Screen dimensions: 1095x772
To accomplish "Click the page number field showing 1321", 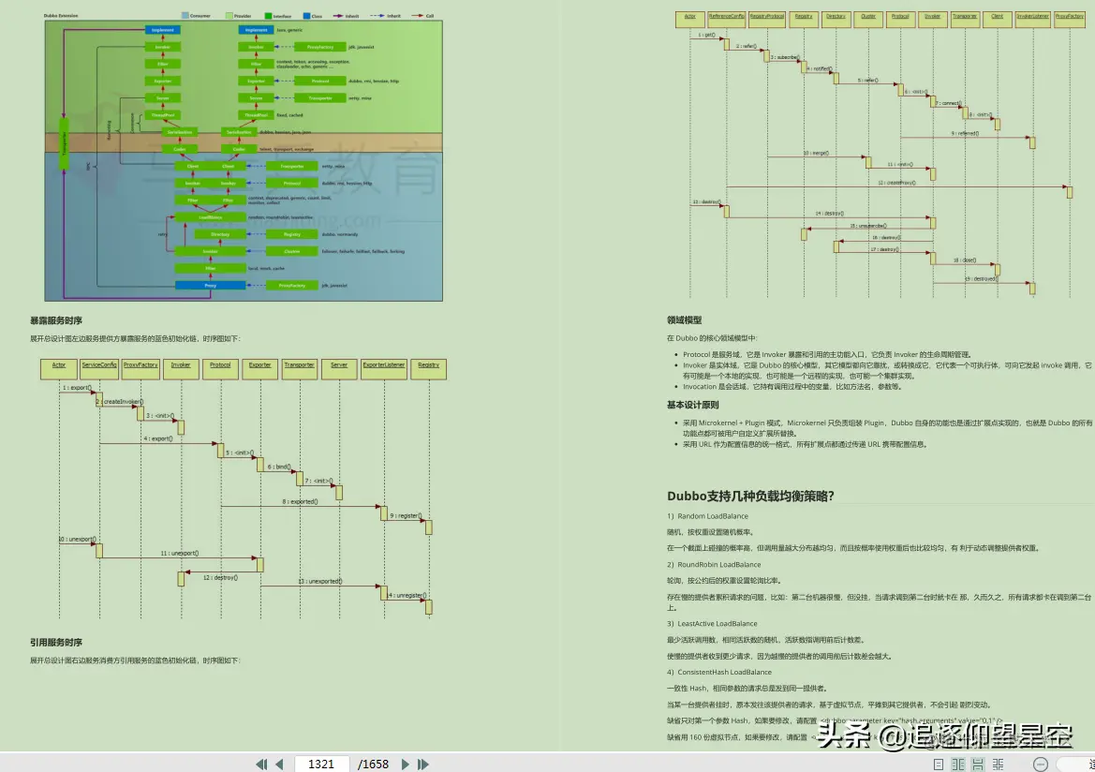I will tap(321, 765).
